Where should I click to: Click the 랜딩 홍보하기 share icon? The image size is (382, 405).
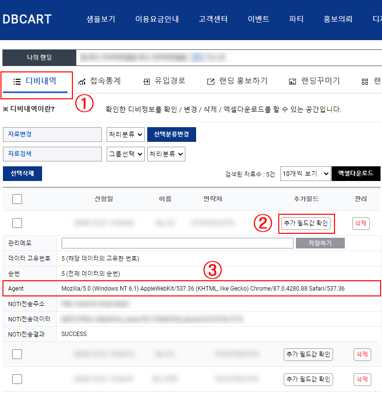[211, 82]
